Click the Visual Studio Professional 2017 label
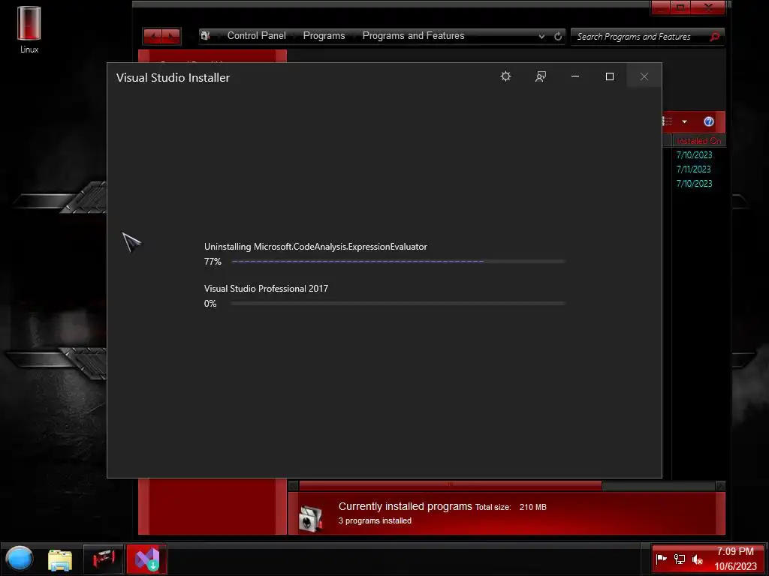Viewport: 769px width, 576px height. [x=267, y=289]
